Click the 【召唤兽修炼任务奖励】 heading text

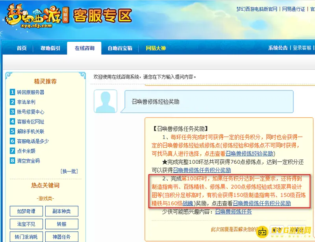coord(180,129)
